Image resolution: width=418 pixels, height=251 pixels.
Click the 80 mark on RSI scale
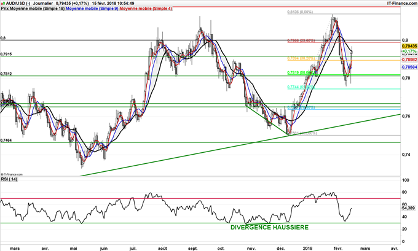click(404, 192)
